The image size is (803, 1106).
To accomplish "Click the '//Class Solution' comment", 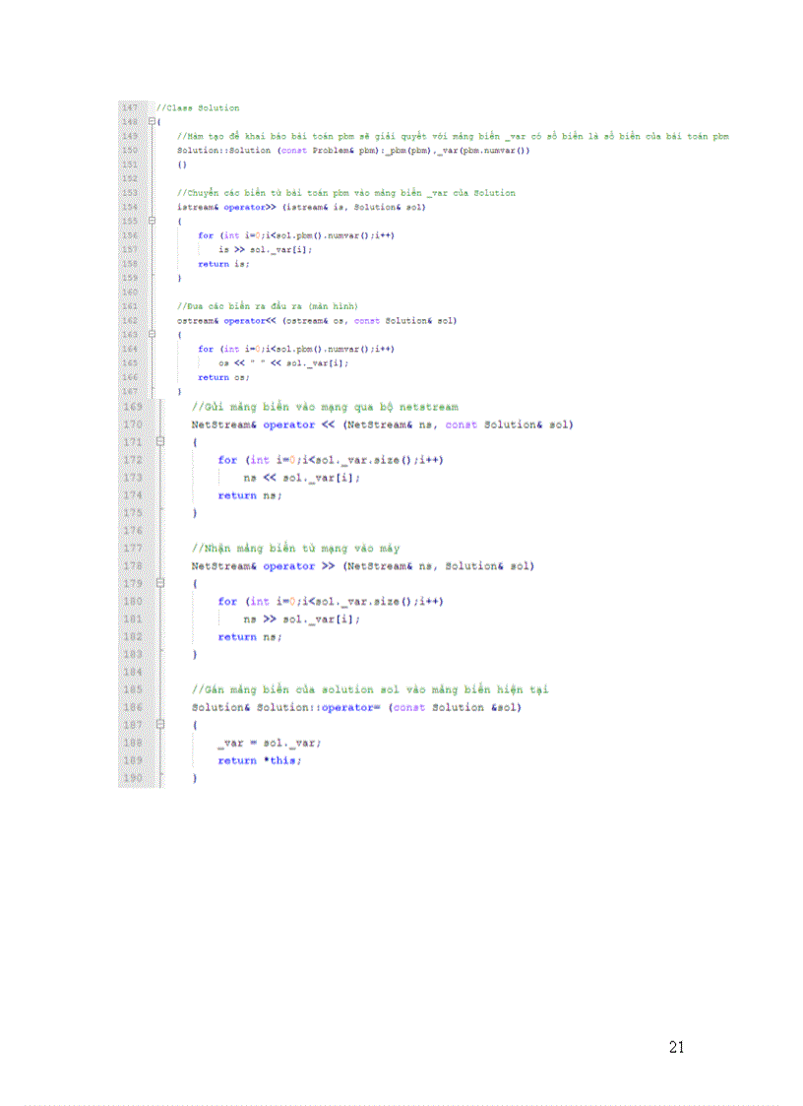I will tap(197, 108).
